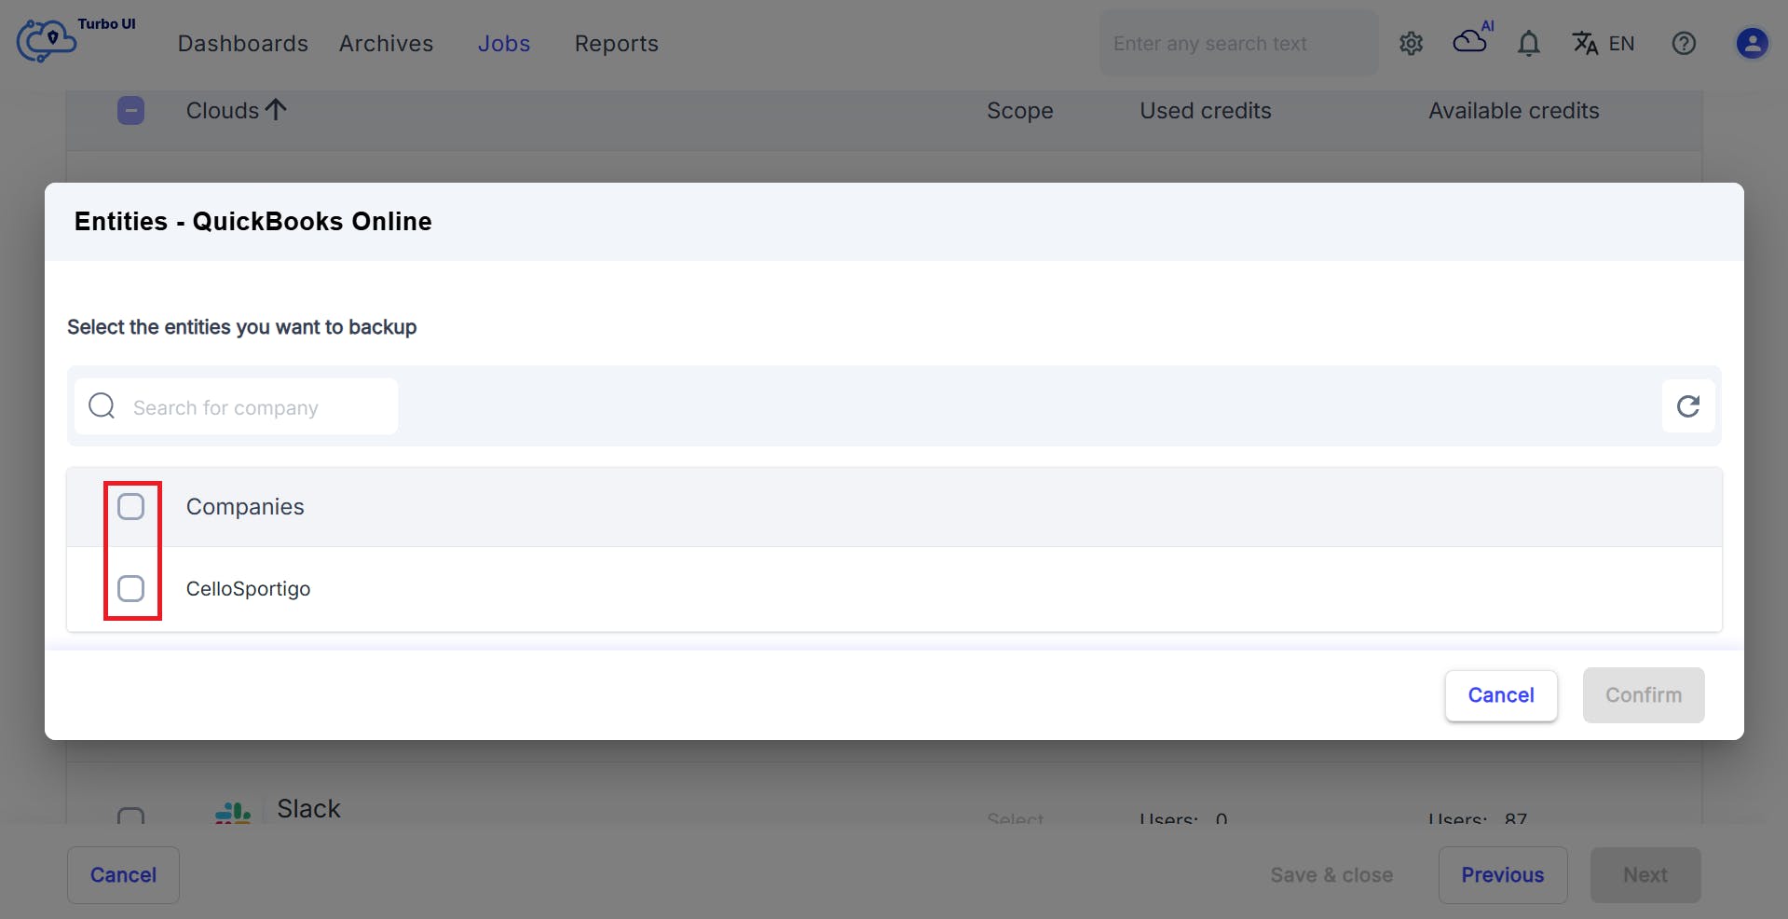The image size is (1788, 919).
Task: Click the Entities - QuickBooks Online title
Action: 253,222
